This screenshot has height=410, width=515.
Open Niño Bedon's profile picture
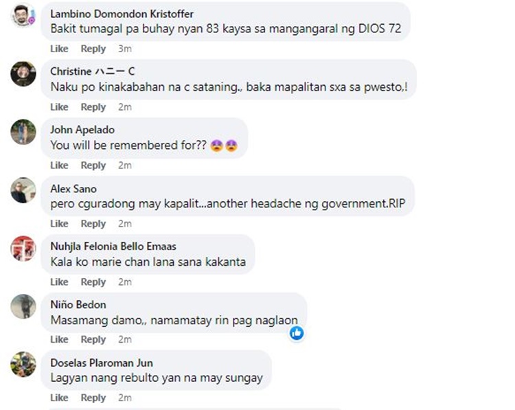[x=23, y=306]
